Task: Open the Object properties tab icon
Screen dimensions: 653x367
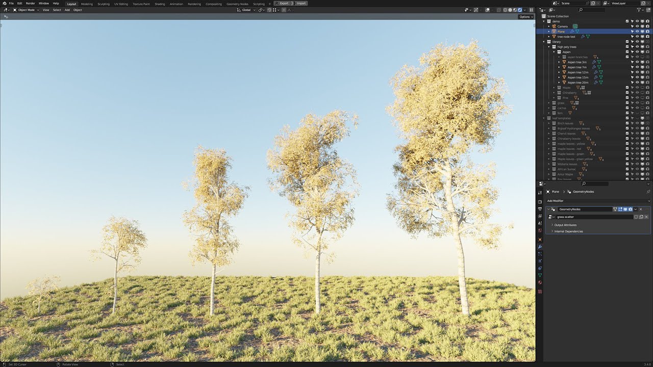Action: (540, 240)
